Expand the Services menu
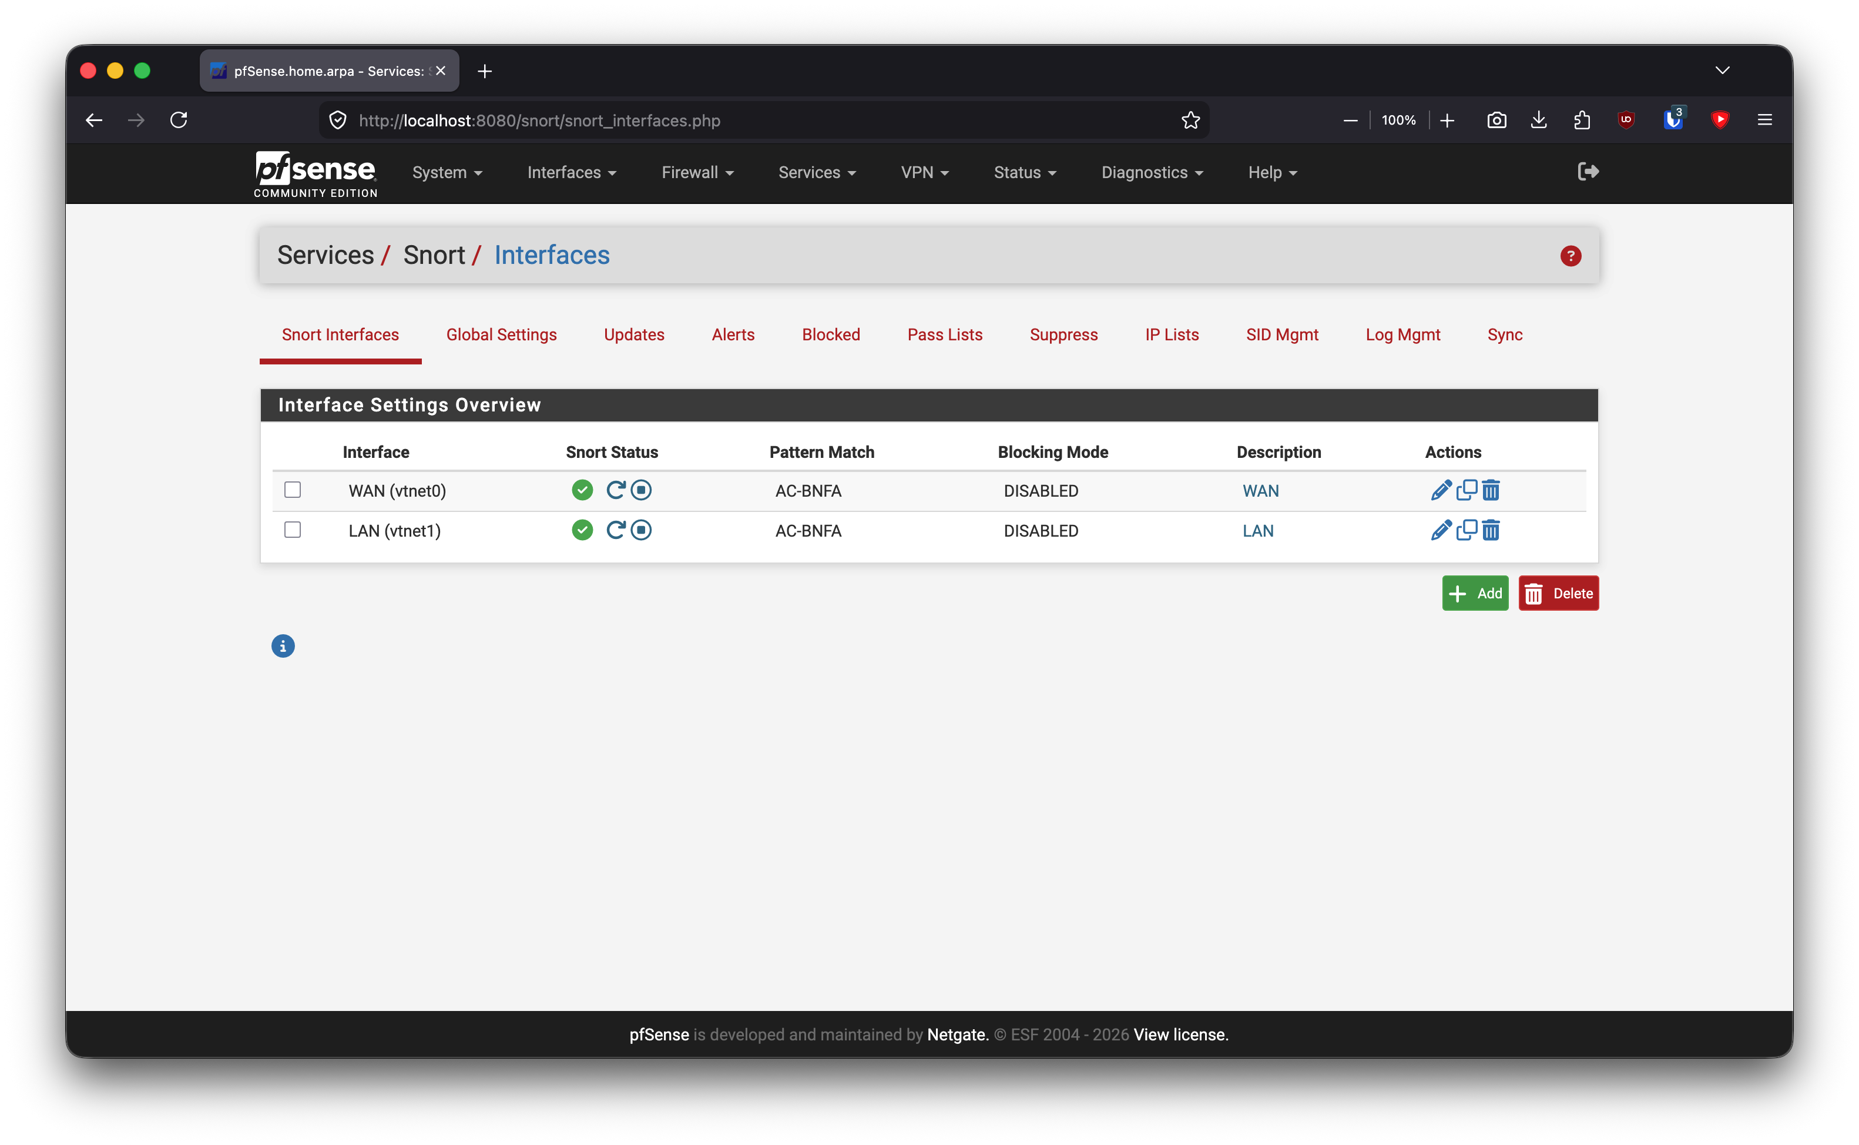Viewport: 1859px width, 1145px height. pos(817,173)
